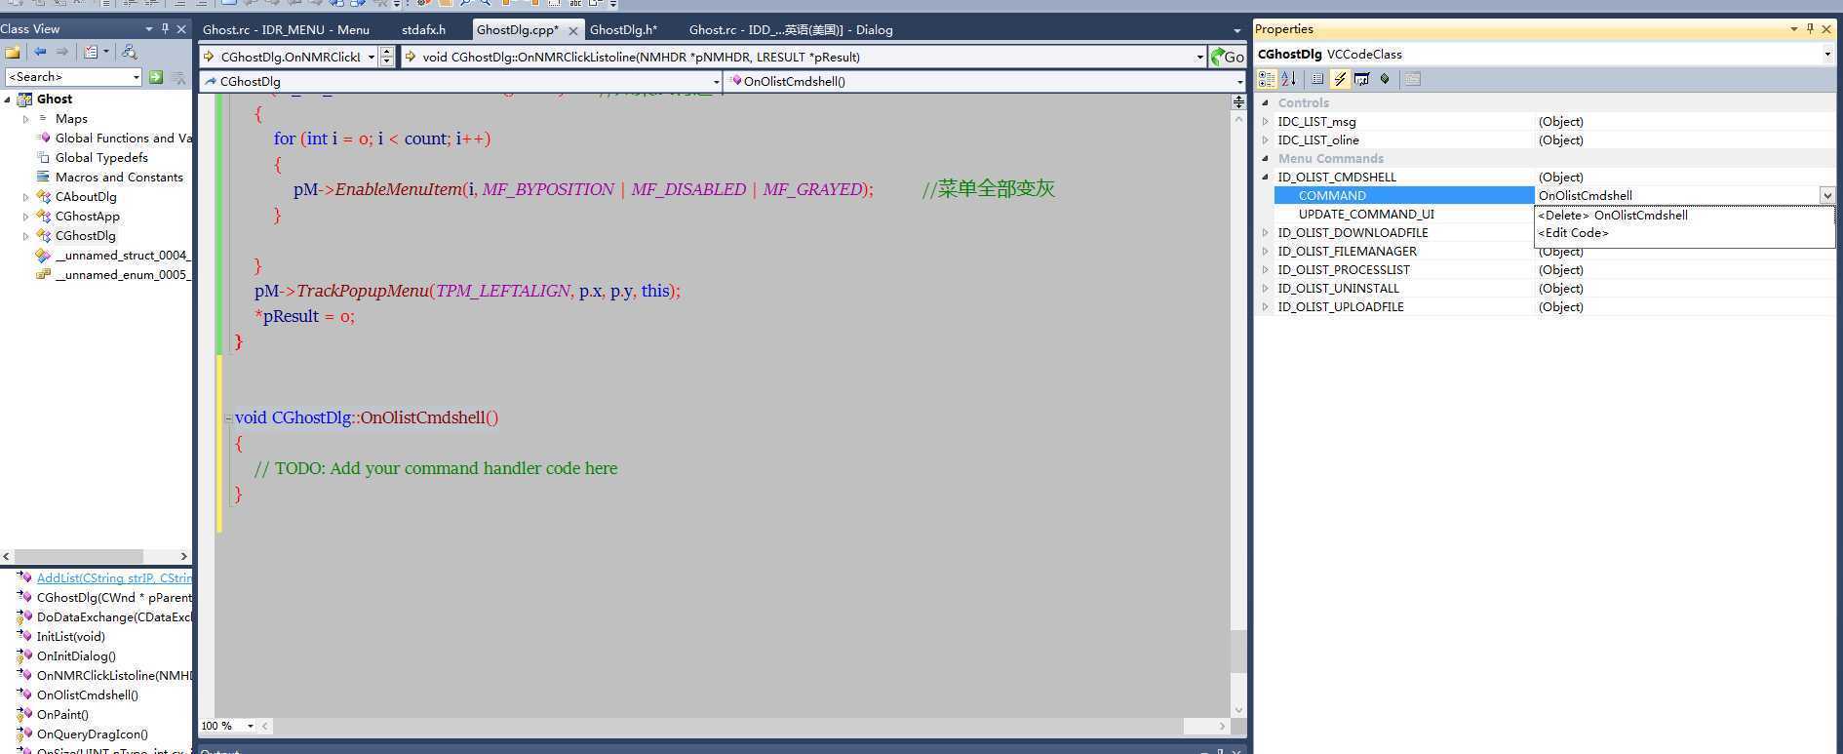
Task: Open the CGhostDlg VCCodeClass object dropdown
Action: [1827, 55]
